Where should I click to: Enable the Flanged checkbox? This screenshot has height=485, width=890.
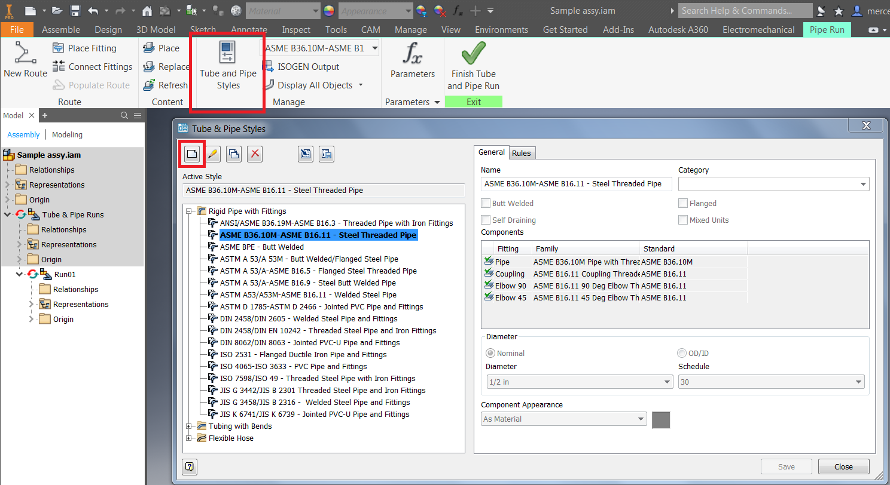[682, 203]
